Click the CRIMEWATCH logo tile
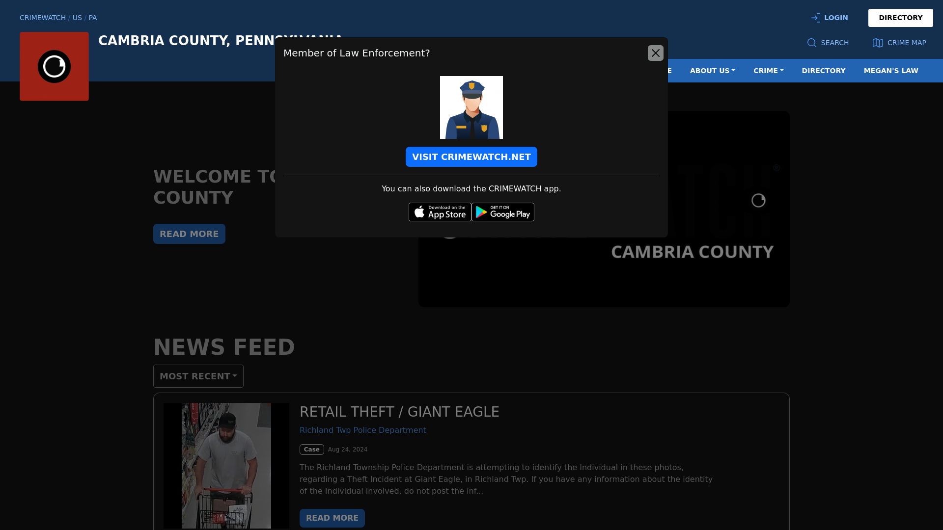The height and width of the screenshot is (530, 943). coord(54,66)
